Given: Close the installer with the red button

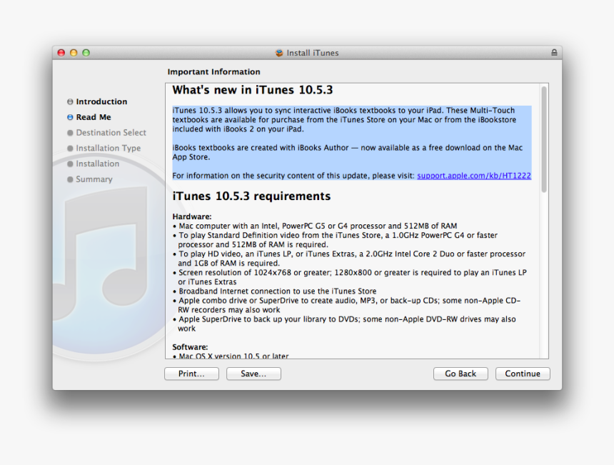Looking at the screenshot, I should click(61, 52).
